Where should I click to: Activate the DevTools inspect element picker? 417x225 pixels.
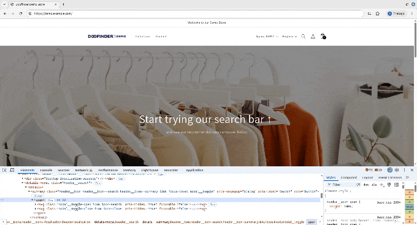click(x=4, y=170)
